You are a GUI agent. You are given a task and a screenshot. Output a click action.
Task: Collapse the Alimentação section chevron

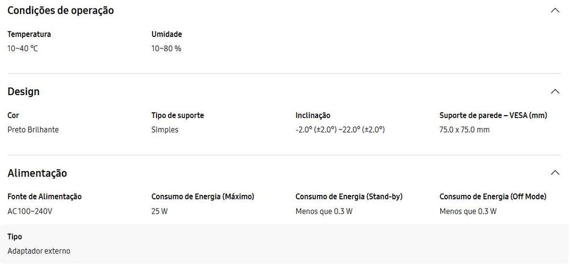pyautogui.click(x=554, y=173)
